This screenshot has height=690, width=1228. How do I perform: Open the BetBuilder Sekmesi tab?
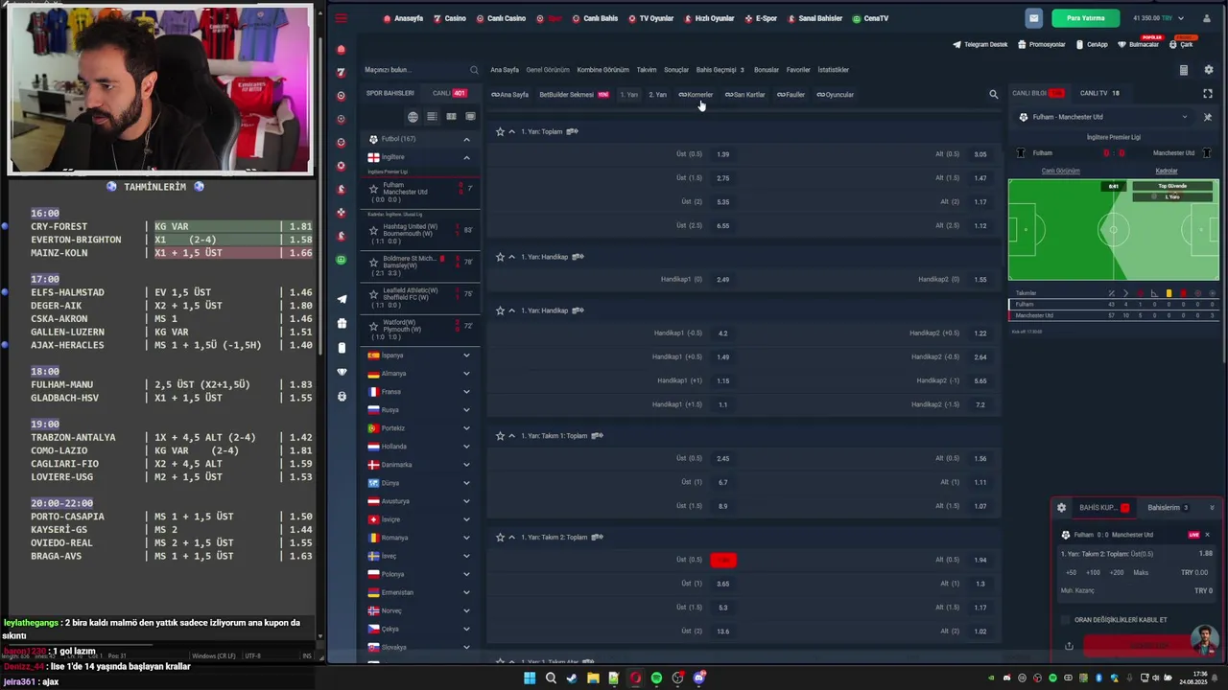[574, 95]
